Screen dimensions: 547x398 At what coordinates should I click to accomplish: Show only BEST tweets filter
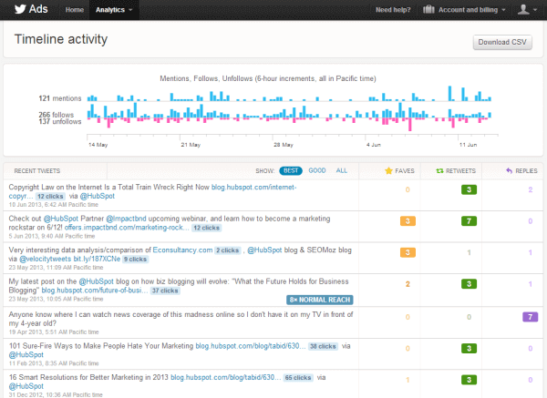click(x=291, y=170)
